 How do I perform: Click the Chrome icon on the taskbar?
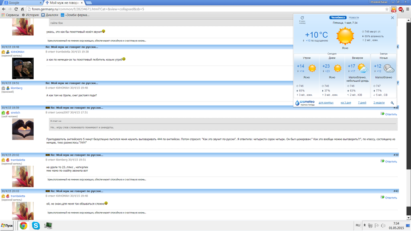[x=23, y=225]
